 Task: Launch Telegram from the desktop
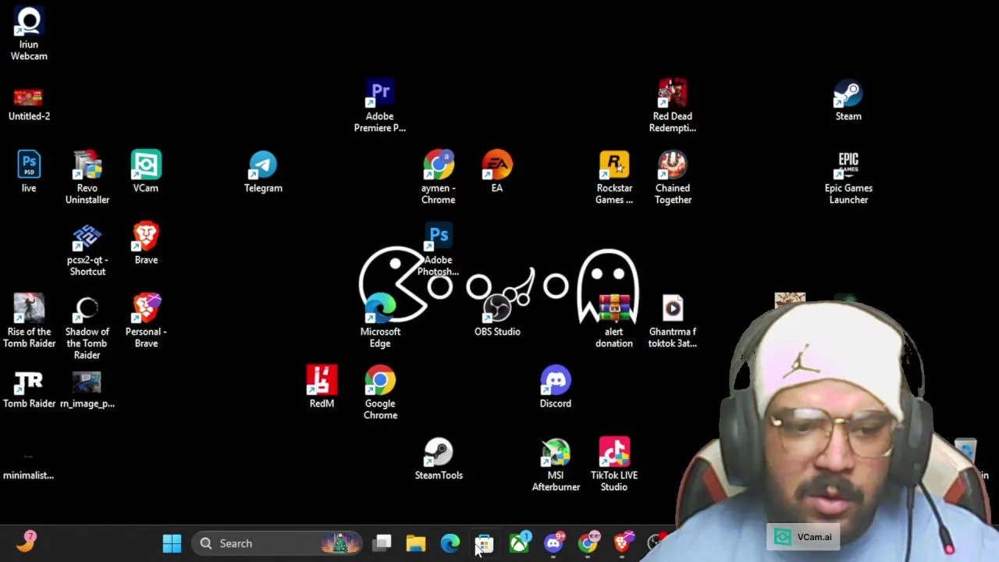pos(263,172)
